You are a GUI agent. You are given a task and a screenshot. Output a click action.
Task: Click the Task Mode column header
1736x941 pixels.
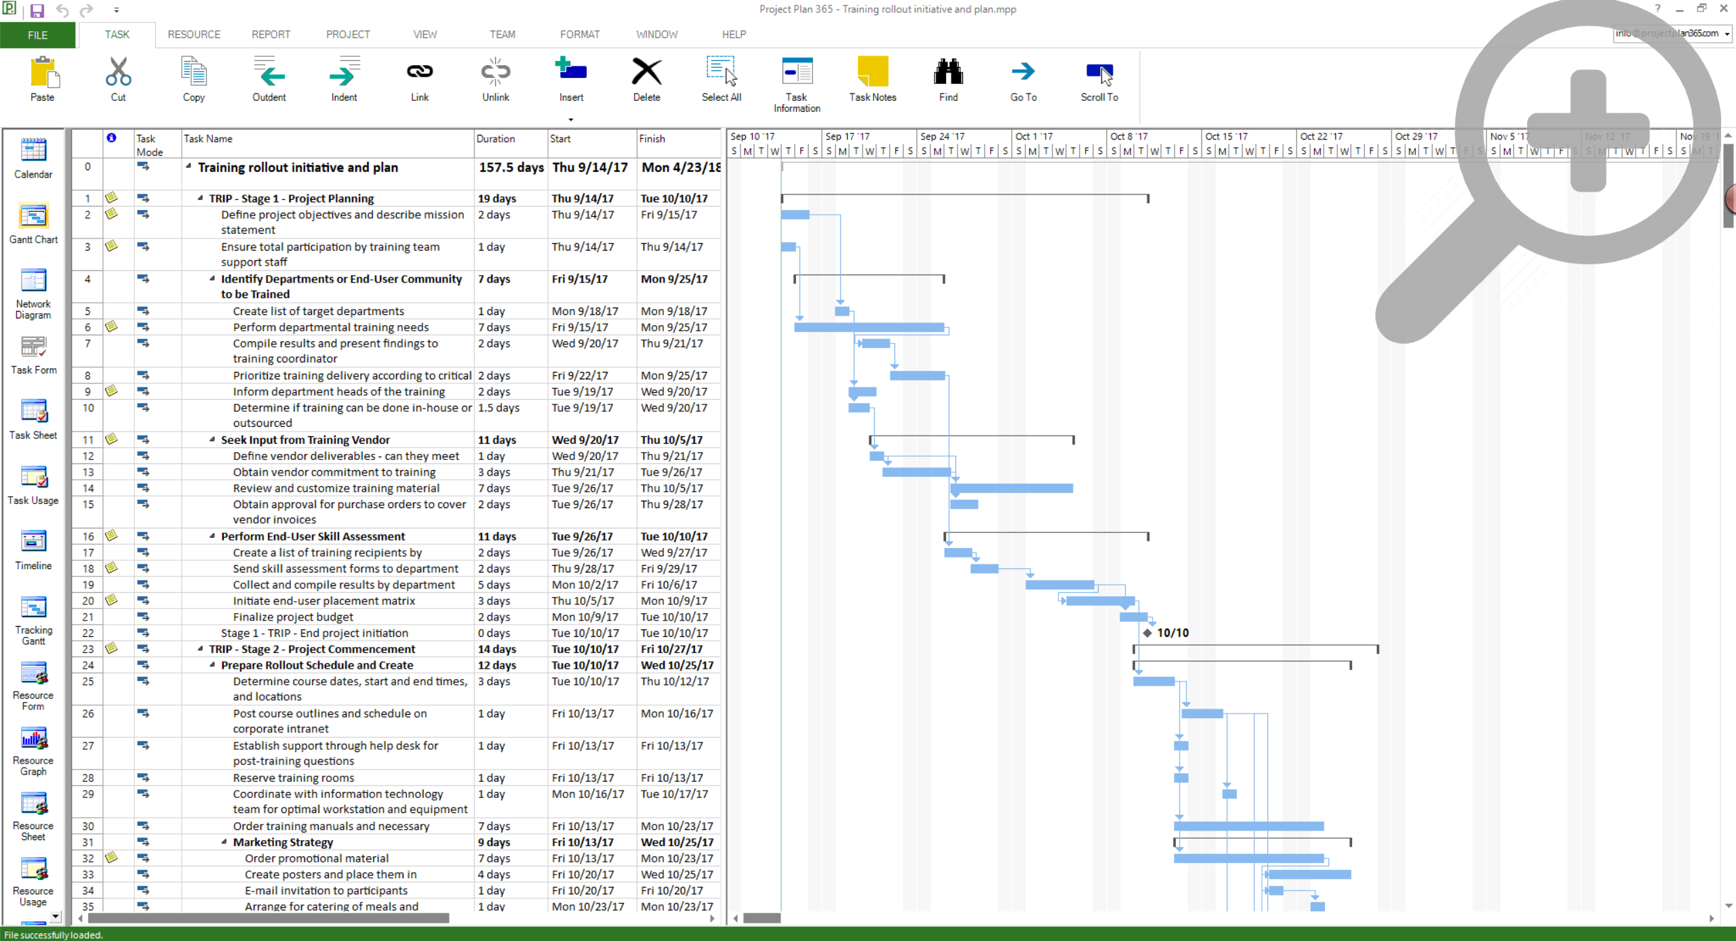[157, 144]
